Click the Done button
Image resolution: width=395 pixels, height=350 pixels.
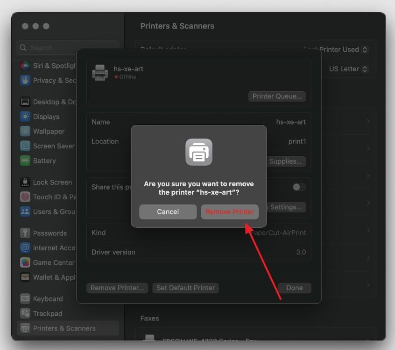(x=295, y=288)
